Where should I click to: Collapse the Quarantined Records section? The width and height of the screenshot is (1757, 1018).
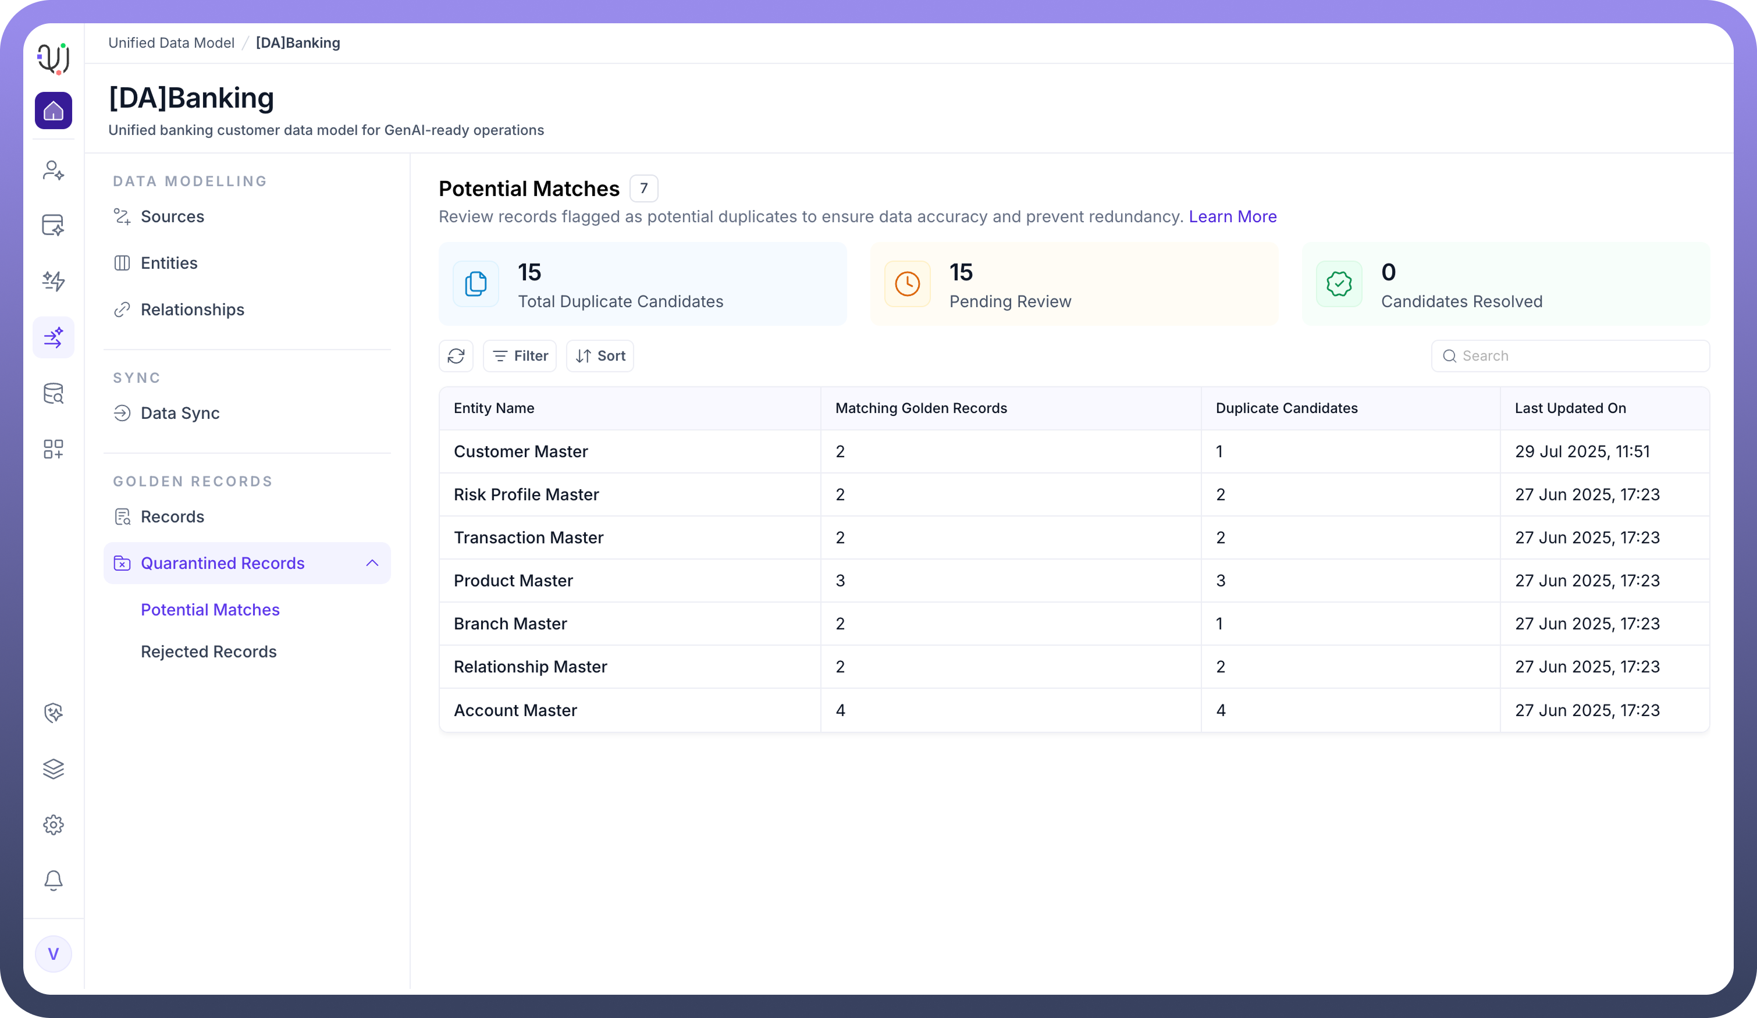[372, 563]
